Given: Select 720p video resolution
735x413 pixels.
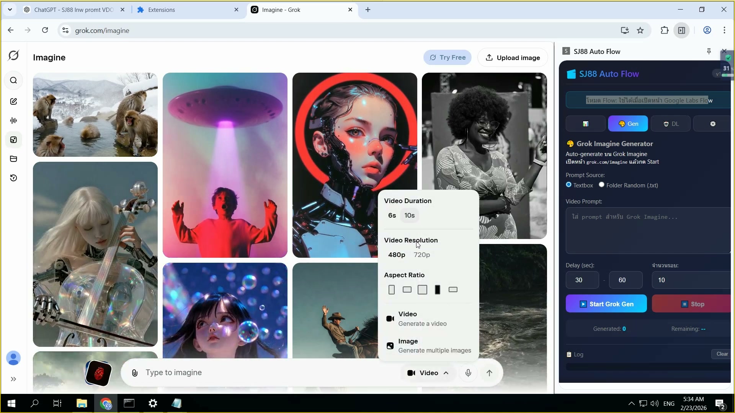Looking at the screenshot, I should coord(421,255).
